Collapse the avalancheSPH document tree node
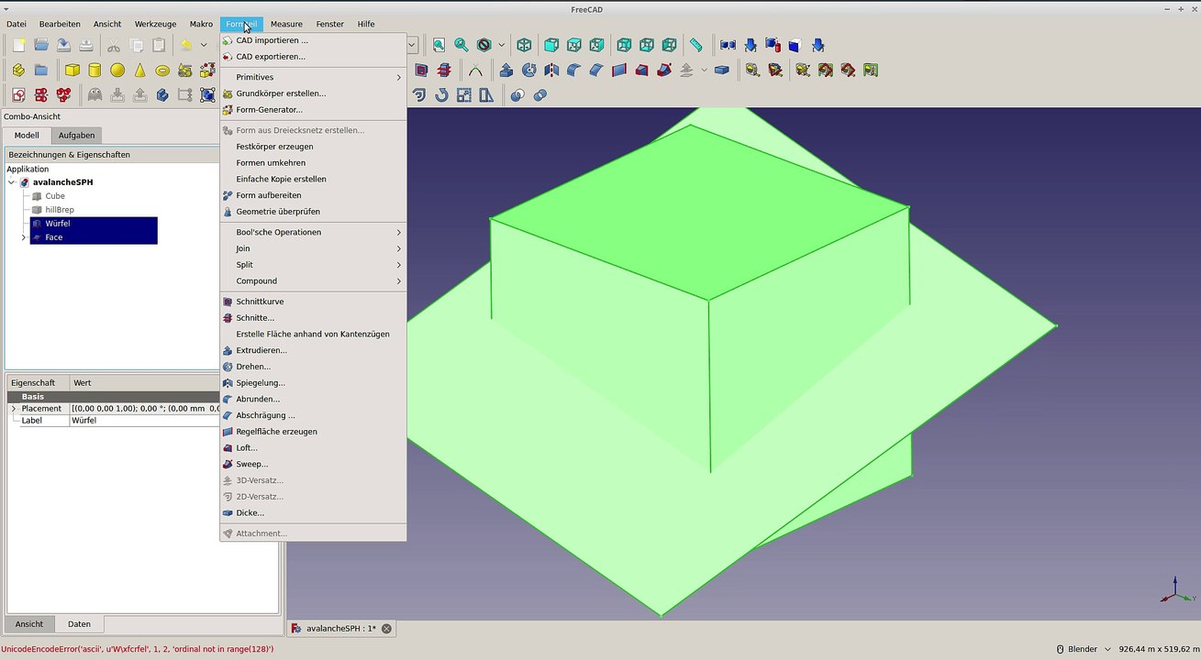Screen dimensions: 1201x660 (12, 182)
